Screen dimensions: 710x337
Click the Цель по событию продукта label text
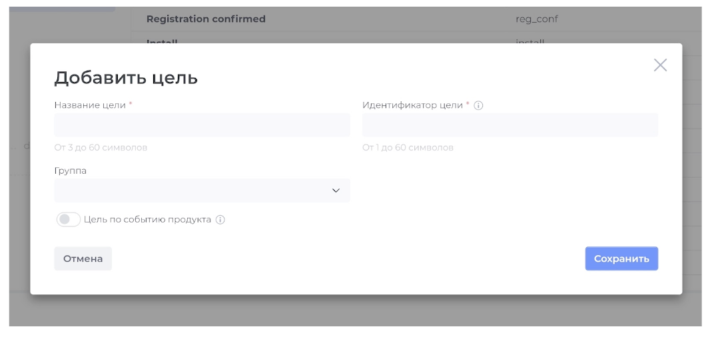pos(147,220)
